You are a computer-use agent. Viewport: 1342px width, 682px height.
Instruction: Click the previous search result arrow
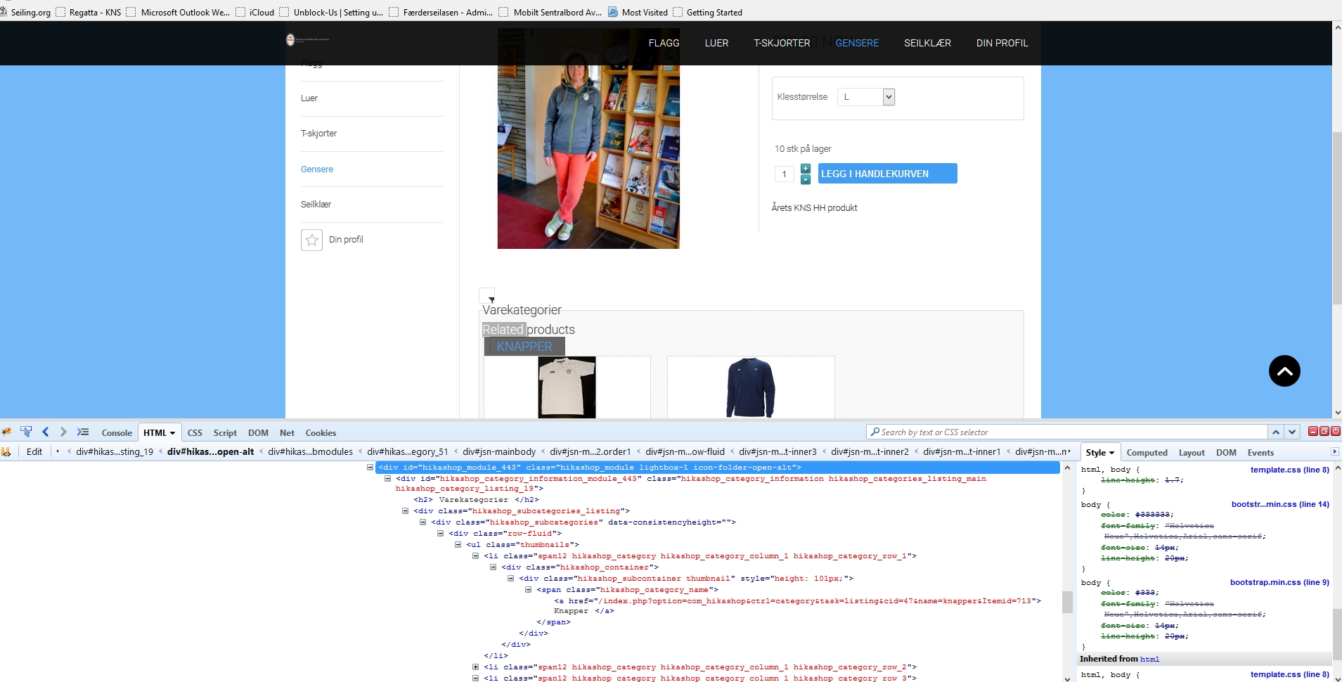pyautogui.click(x=1276, y=432)
